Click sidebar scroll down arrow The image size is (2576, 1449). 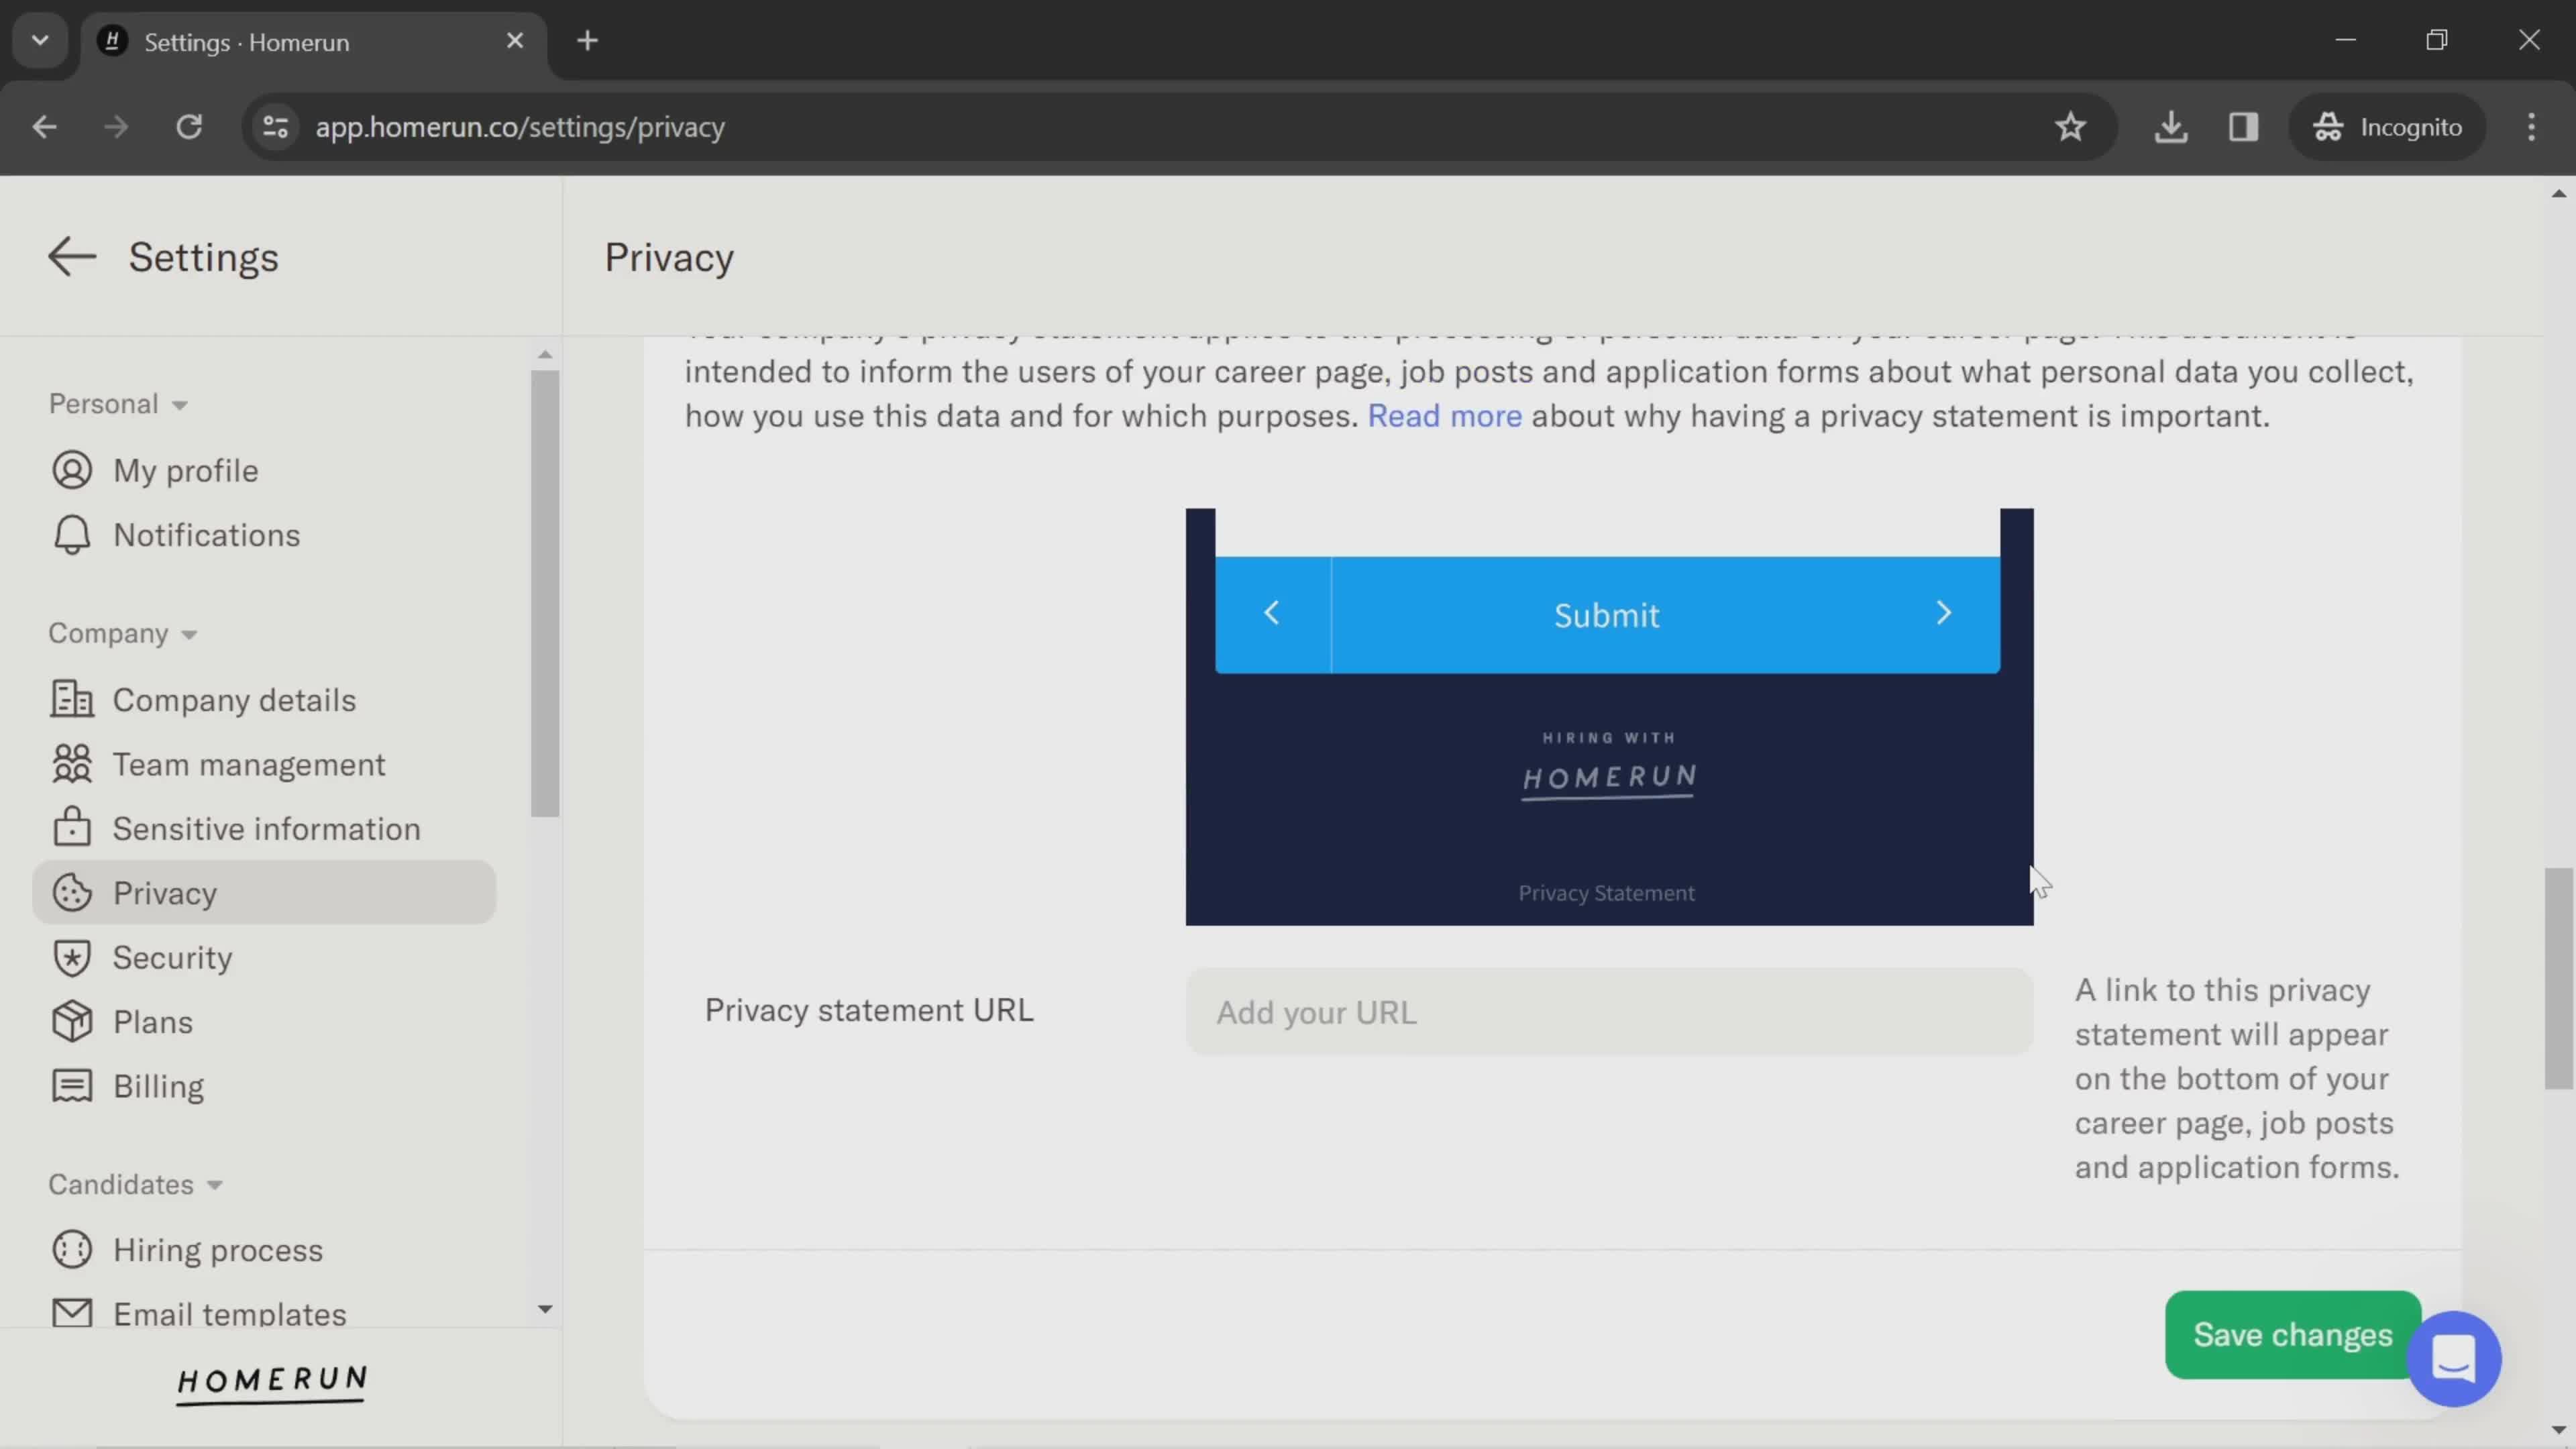(x=545, y=1309)
